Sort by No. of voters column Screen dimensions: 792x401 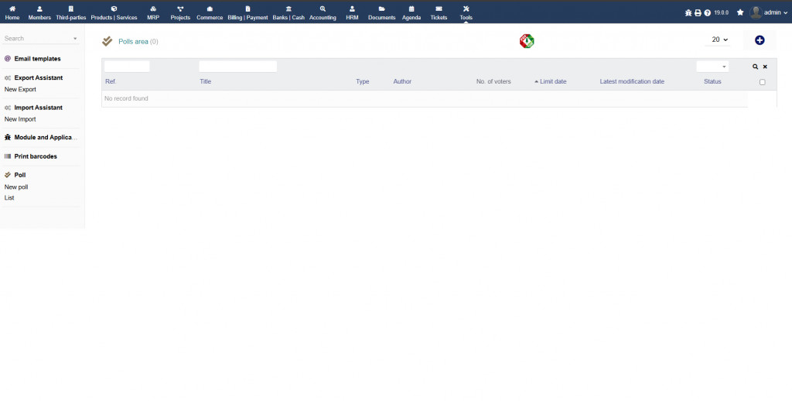pyautogui.click(x=493, y=81)
